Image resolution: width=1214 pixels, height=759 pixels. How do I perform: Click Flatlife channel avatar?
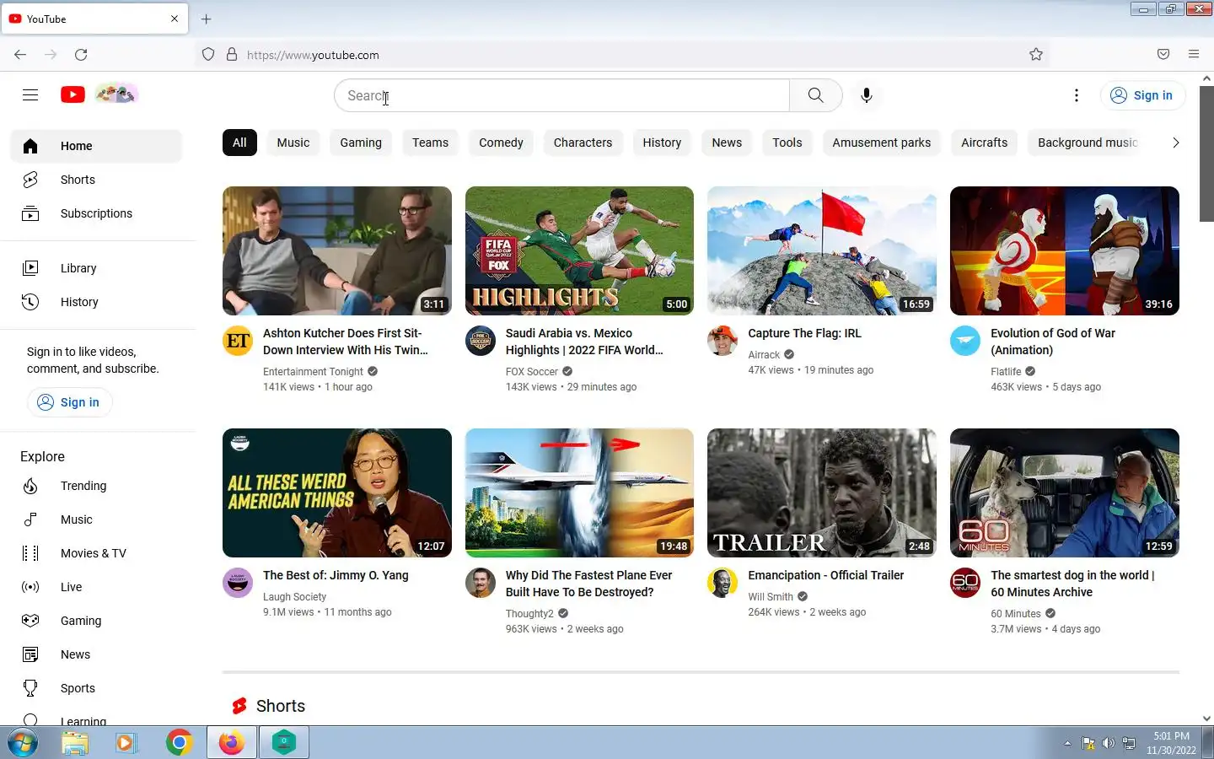click(965, 341)
